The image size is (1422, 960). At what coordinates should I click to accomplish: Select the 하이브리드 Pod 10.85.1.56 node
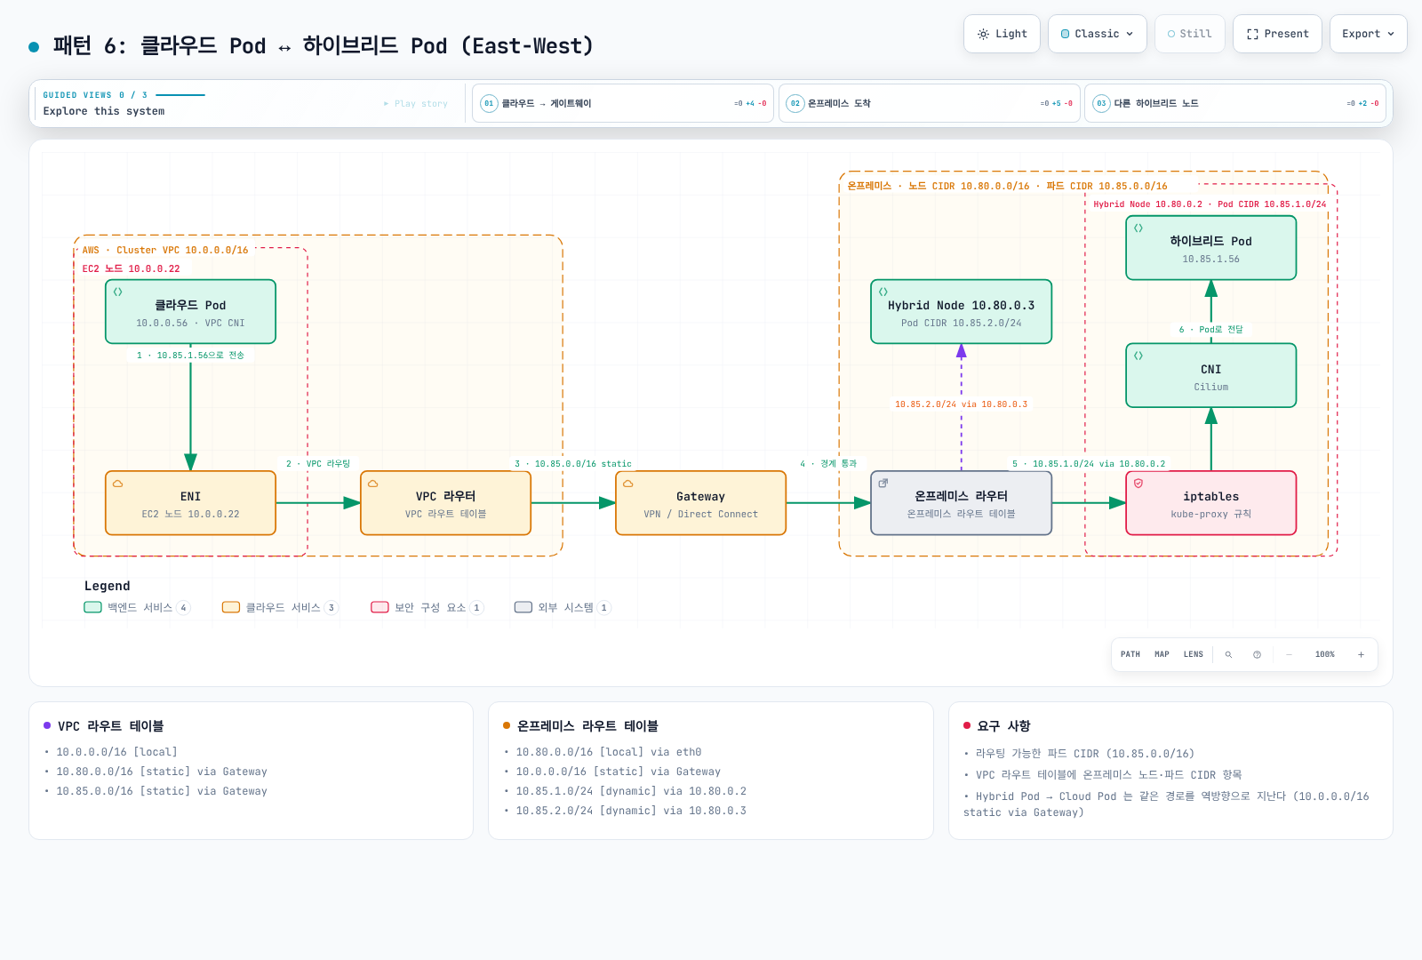[1210, 248]
